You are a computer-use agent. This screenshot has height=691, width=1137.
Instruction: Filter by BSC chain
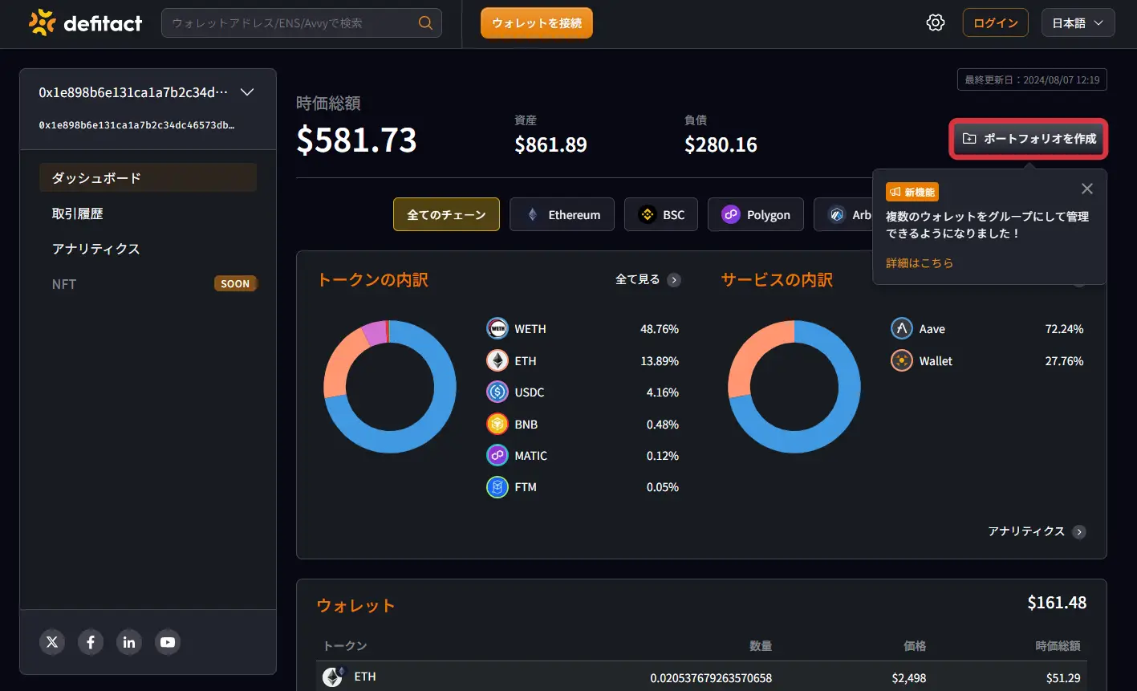pos(661,214)
